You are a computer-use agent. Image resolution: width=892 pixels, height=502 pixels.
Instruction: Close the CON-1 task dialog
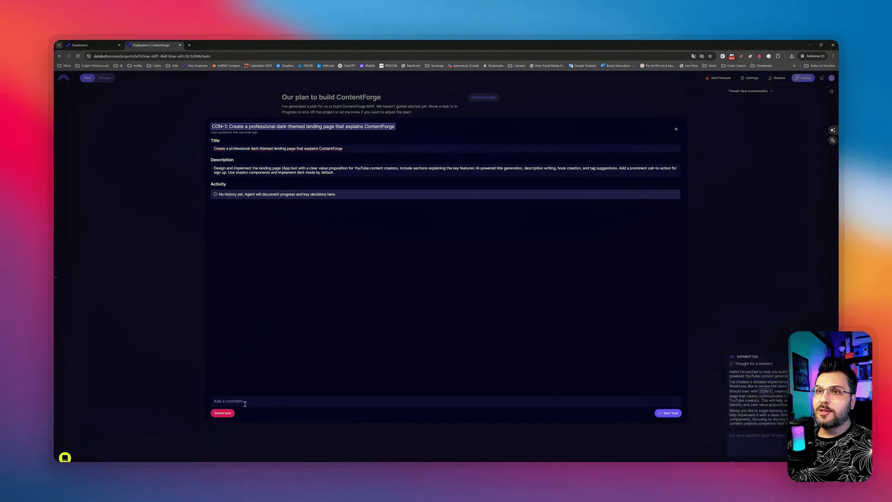click(x=676, y=129)
